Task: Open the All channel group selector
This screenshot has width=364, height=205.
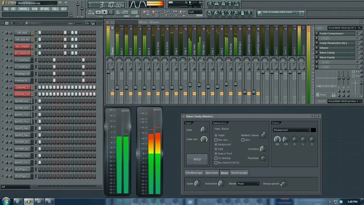Action: pos(15,187)
